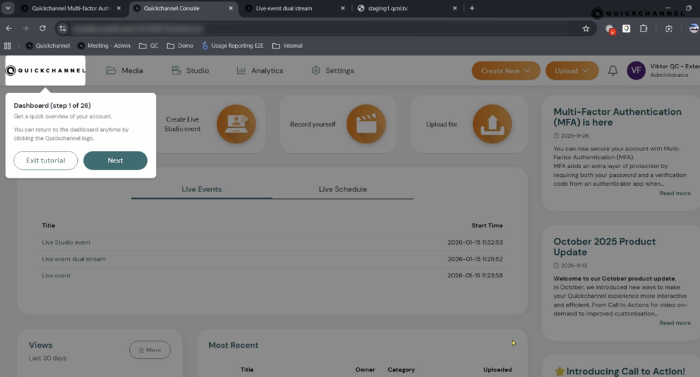The width and height of the screenshot is (700, 377).
Task: Click the Quickchannel logo in header
Action: coord(45,70)
